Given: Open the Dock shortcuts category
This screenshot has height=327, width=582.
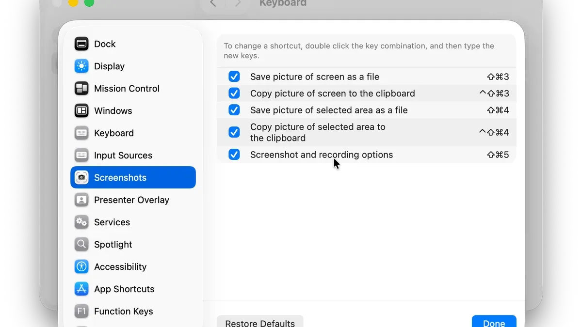Looking at the screenshot, I should pyautogui.click(x=133, y=44).
